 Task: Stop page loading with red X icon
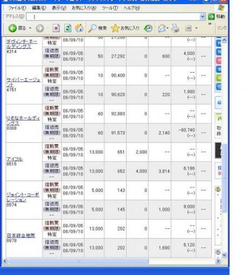pos(56,28)
